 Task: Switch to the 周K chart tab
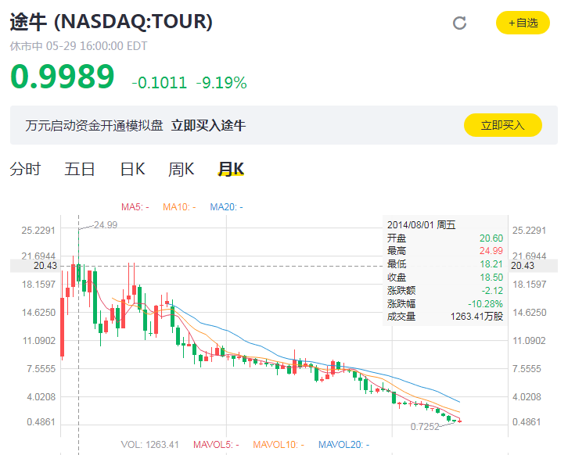[182, 169]
